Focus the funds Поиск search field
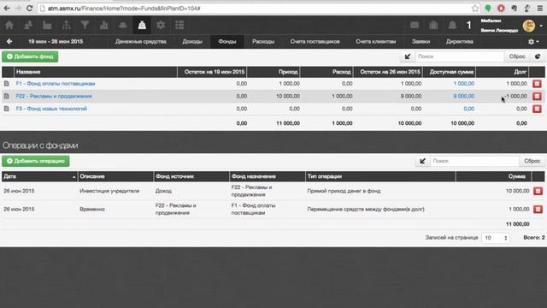 click(460, 56)
